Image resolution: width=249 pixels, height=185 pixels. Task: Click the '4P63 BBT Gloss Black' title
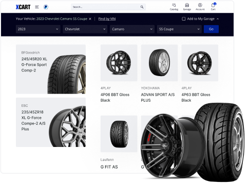point(196,98)
